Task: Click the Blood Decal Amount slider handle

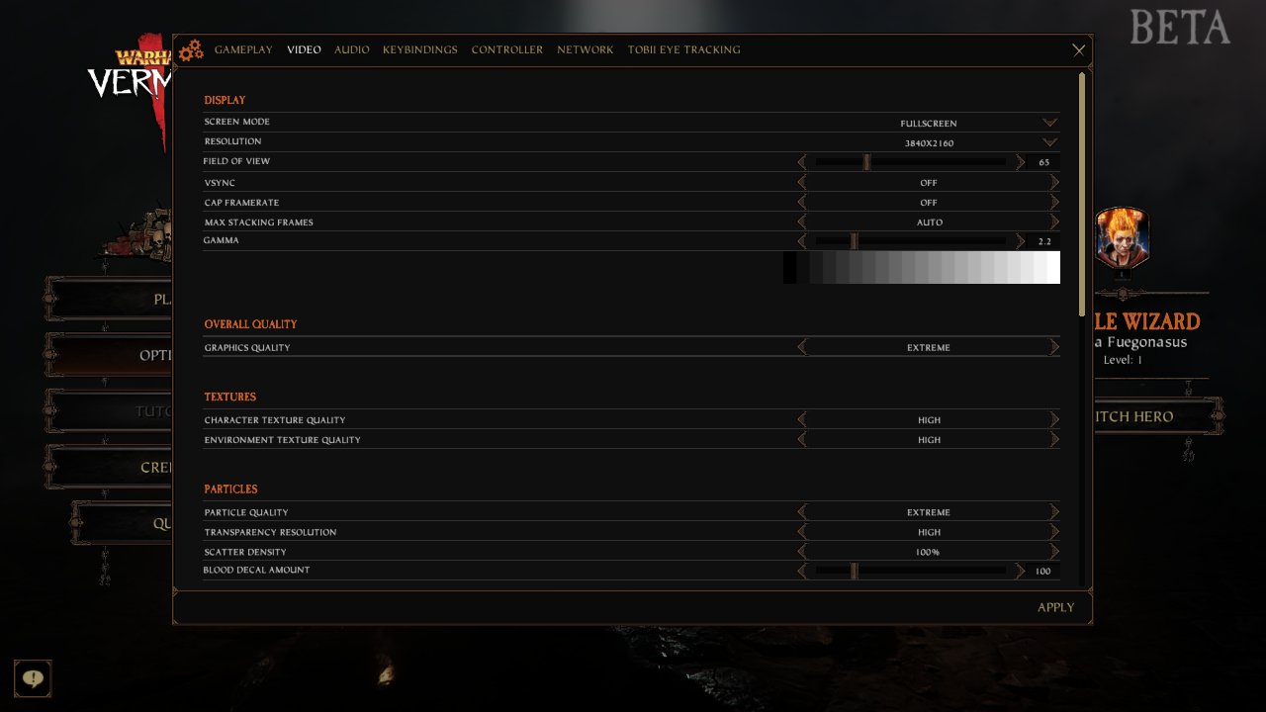Action: click(x=854, y=571)
